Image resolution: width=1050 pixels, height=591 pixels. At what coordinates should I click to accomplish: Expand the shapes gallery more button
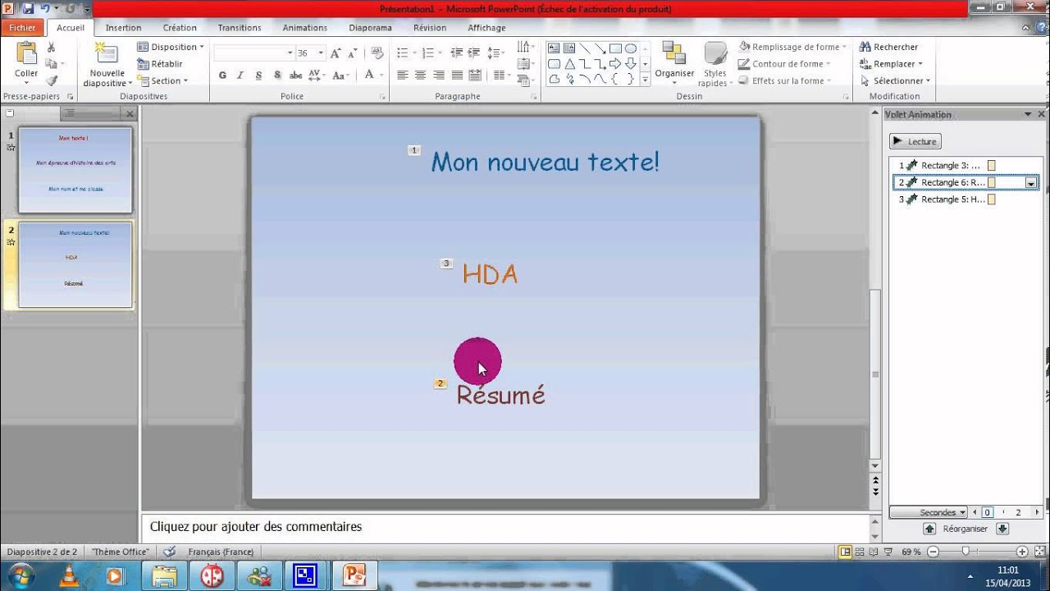coord(646,80)
